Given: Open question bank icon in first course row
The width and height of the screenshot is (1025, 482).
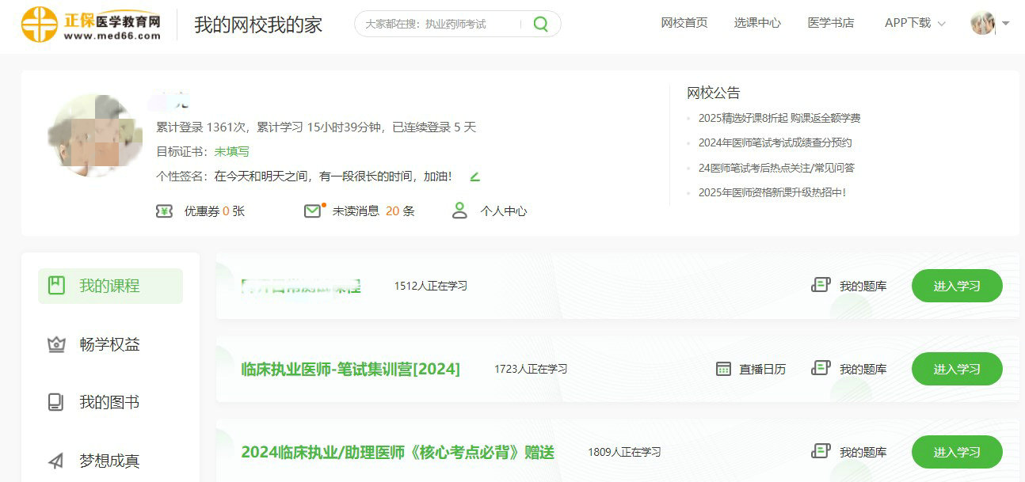Looking at the screenshot, I should (821, 286).
